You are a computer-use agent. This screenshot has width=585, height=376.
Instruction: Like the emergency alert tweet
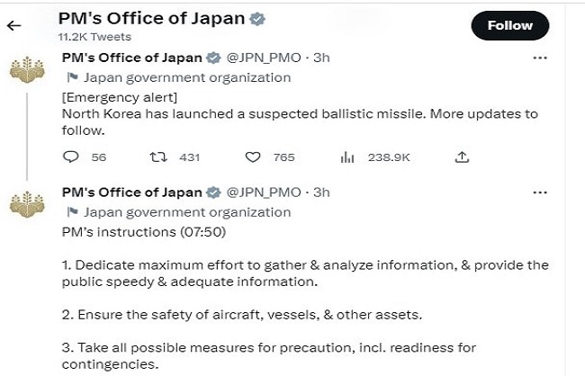click(x=254, y=157)
